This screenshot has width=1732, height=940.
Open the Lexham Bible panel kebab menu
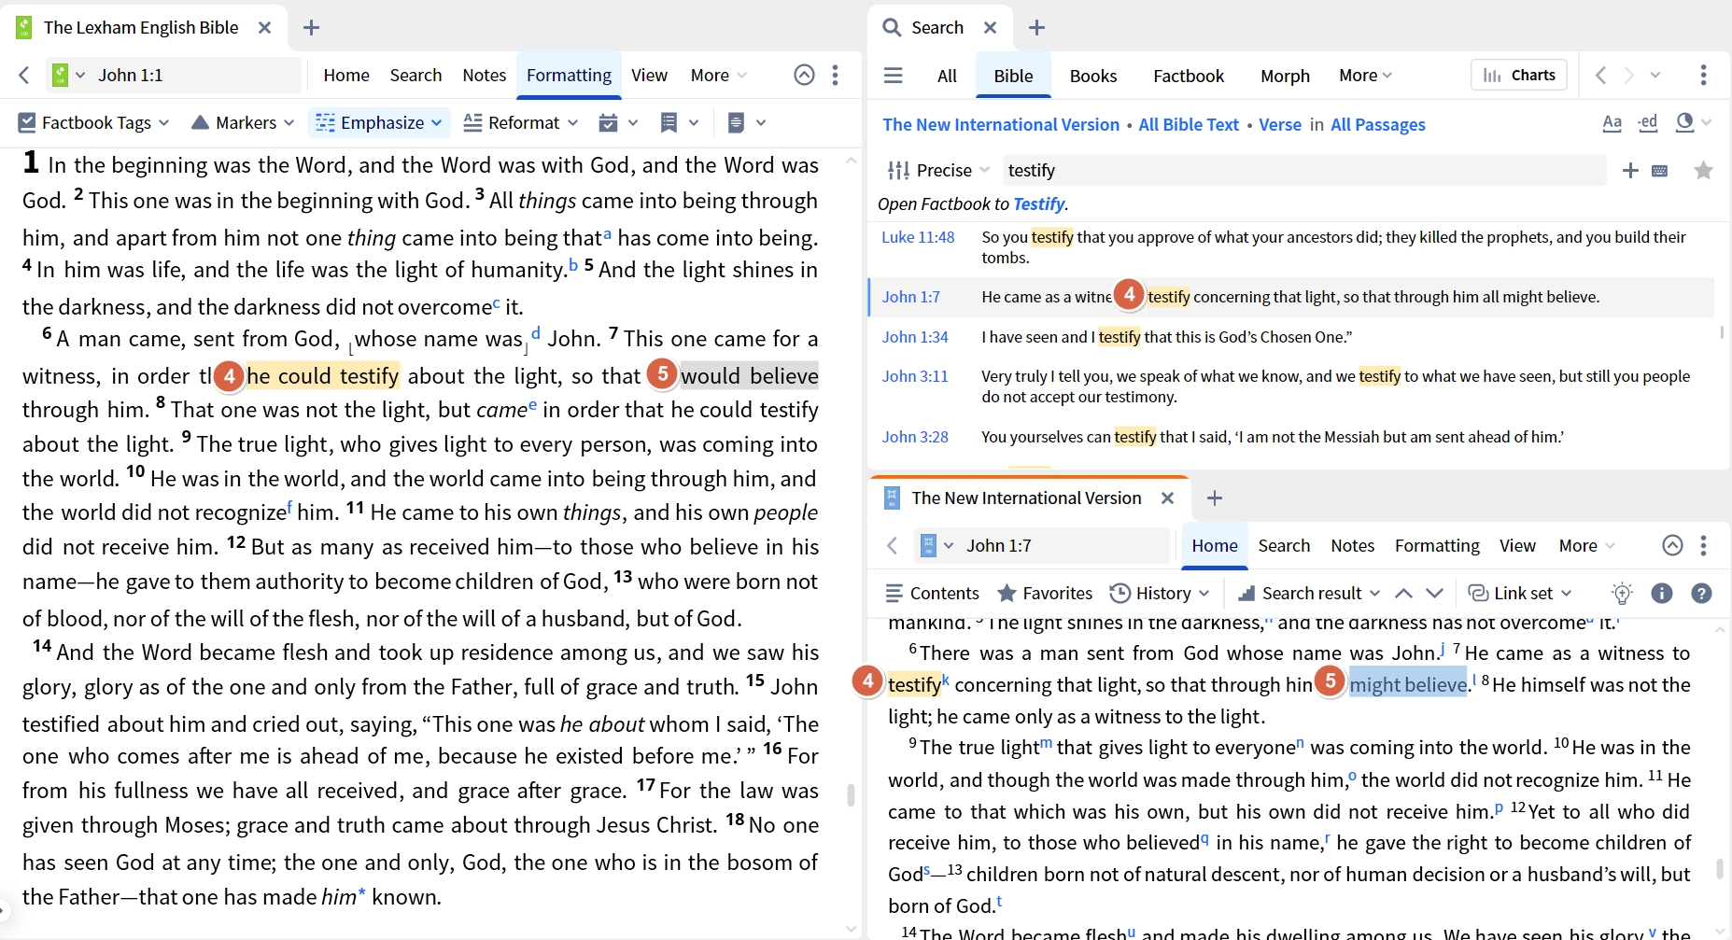pos(835,75)
